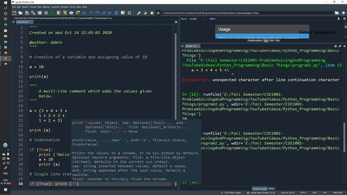Open the Tools menu

click(72, 7)
